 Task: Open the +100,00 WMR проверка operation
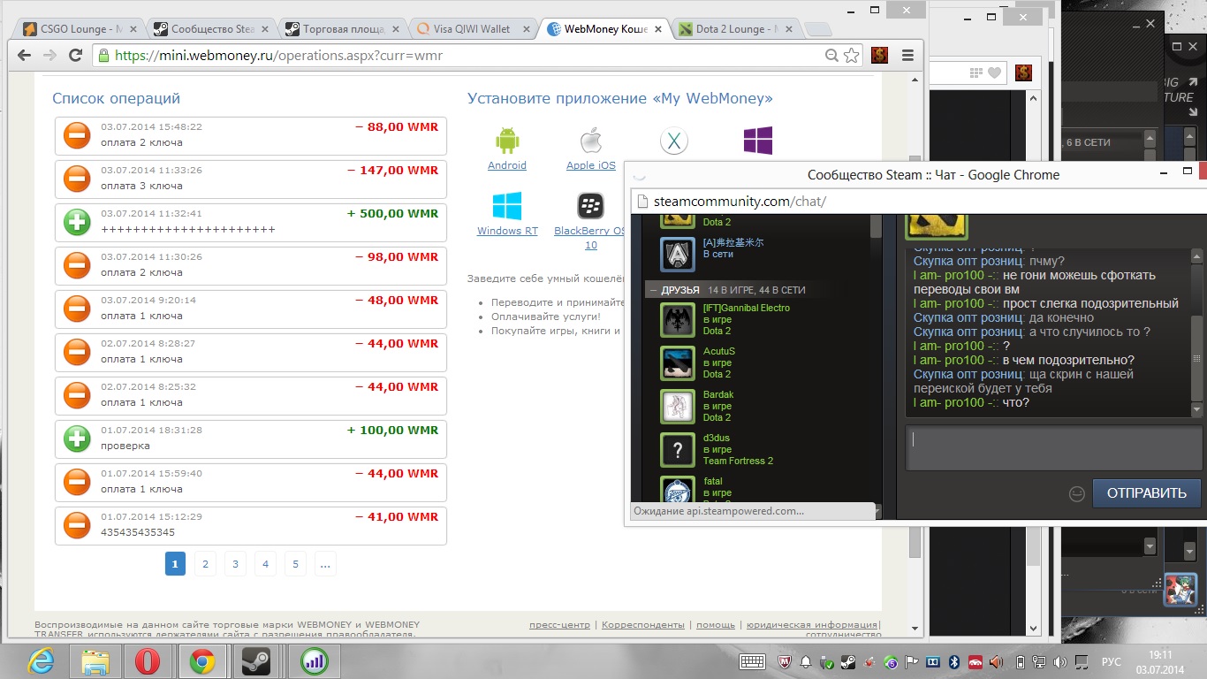coord(251,439)
